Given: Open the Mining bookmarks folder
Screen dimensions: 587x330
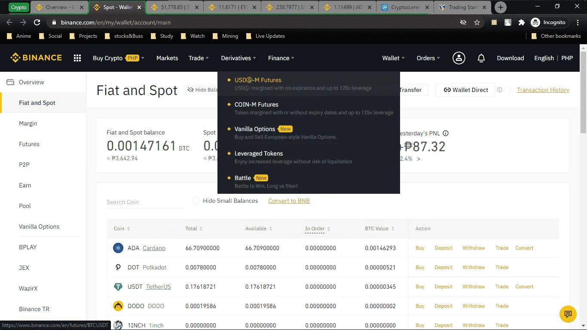Looking at the screenshot, I should tap(226, 36).
